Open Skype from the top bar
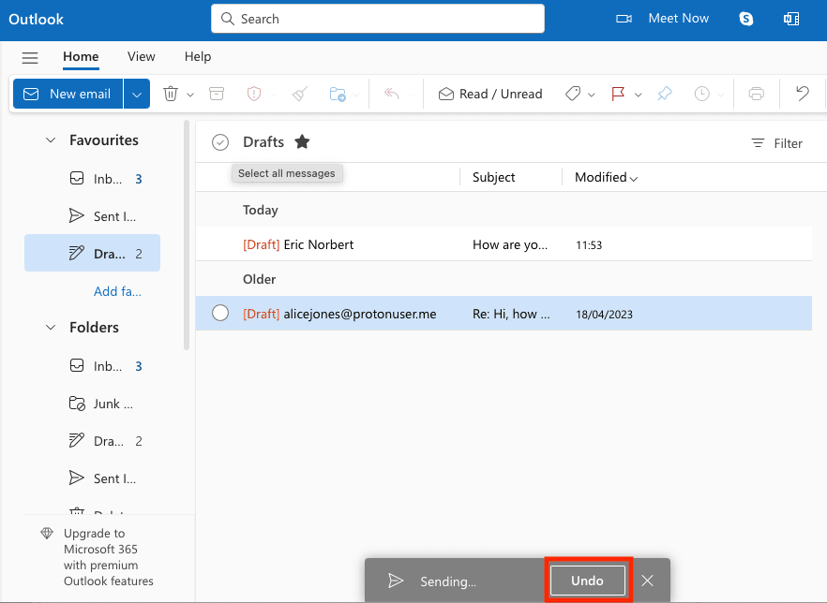This screenshot has height=603, width=827. tap(745, 18)
